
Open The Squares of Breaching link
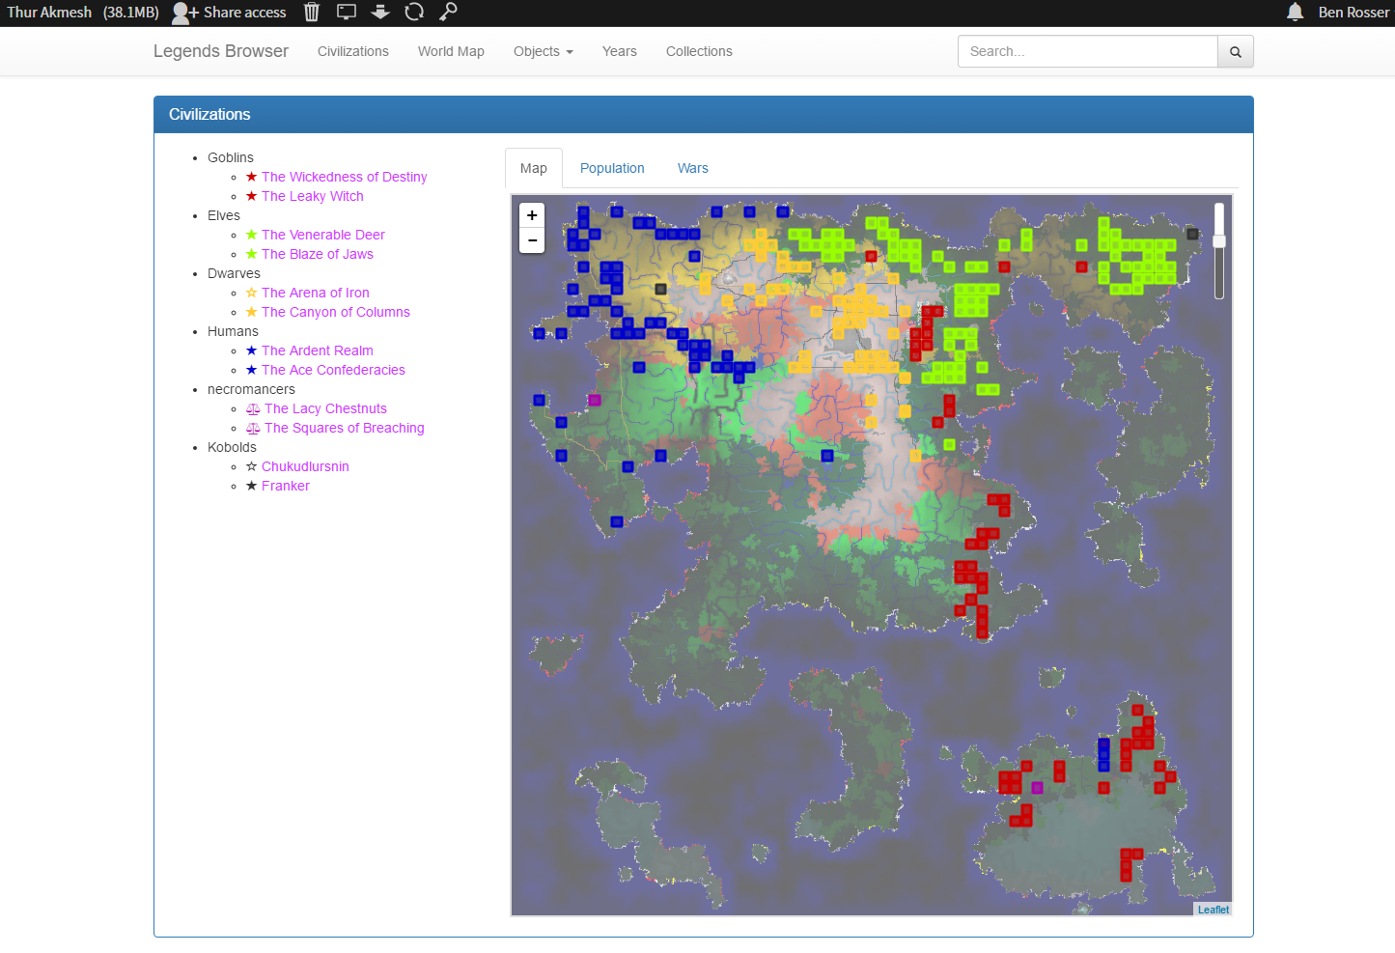345,428
